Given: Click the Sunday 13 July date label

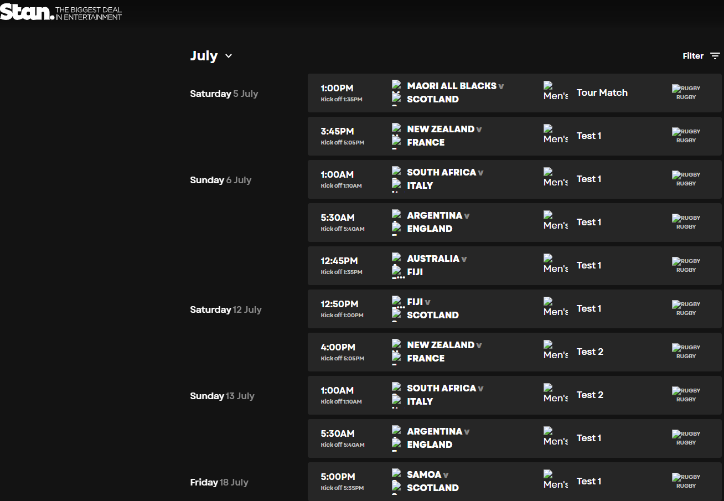Looking at the screenshot, I should click(223, 396).
